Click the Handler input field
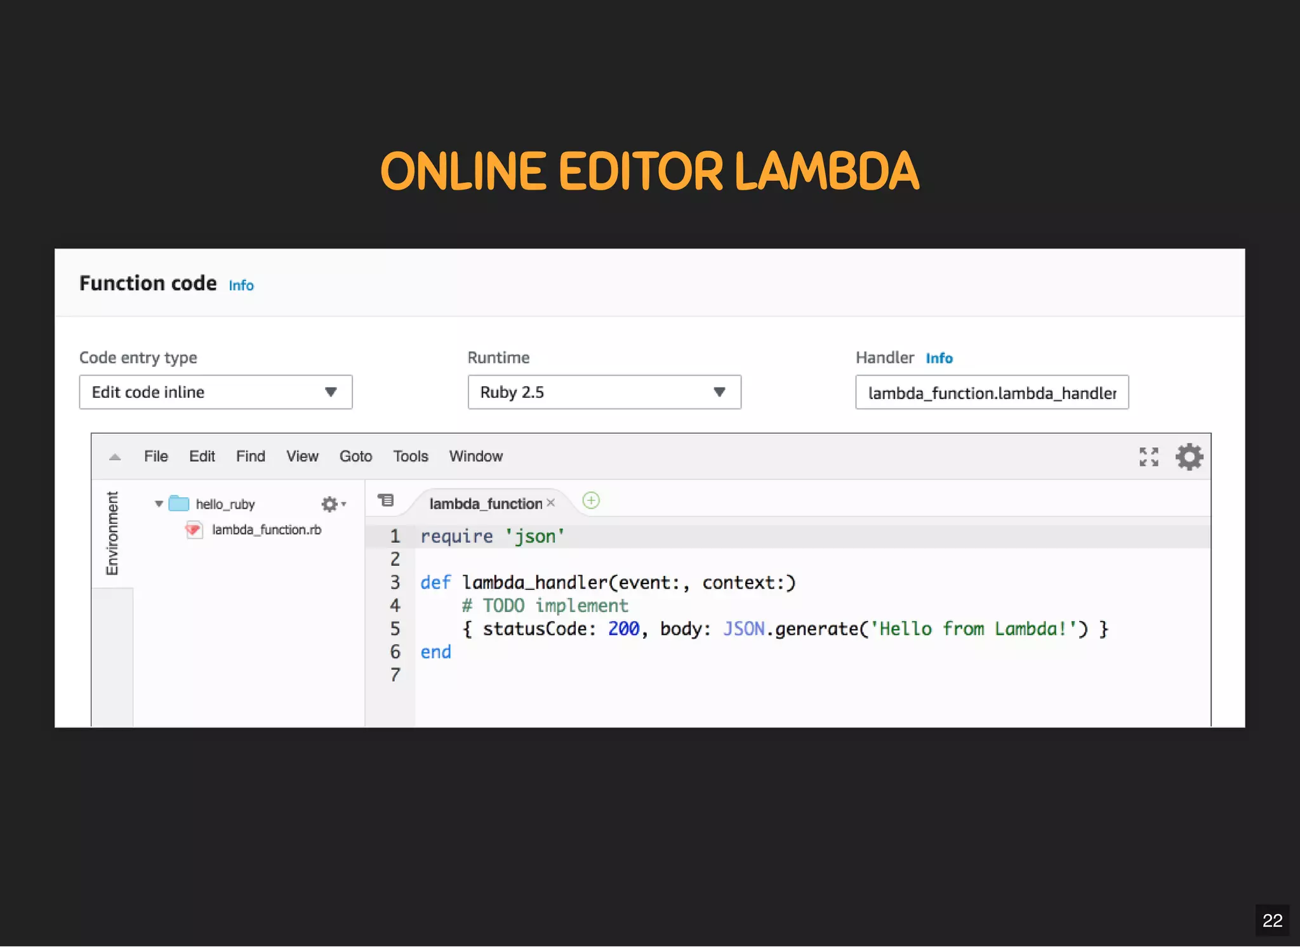This screenshot has width=1300, height=947. click(x=992, y=392)
